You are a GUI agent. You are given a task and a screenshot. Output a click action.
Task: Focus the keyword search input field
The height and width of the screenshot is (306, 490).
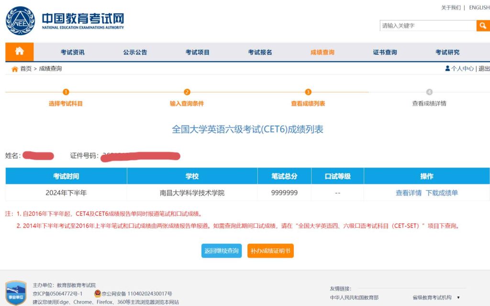[x=428, y=26]
